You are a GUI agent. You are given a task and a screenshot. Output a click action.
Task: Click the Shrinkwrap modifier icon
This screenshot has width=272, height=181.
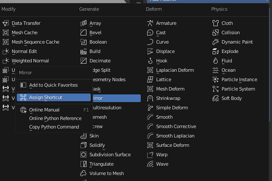coord(150,98)
